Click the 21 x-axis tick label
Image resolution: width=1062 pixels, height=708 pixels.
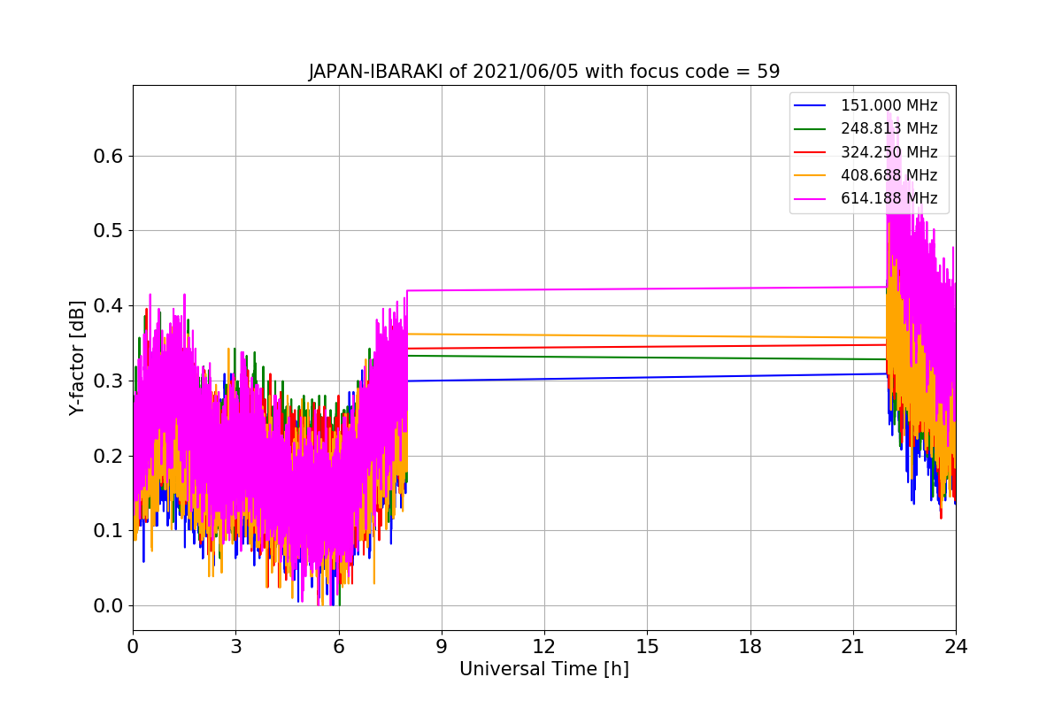coord(853,647)
